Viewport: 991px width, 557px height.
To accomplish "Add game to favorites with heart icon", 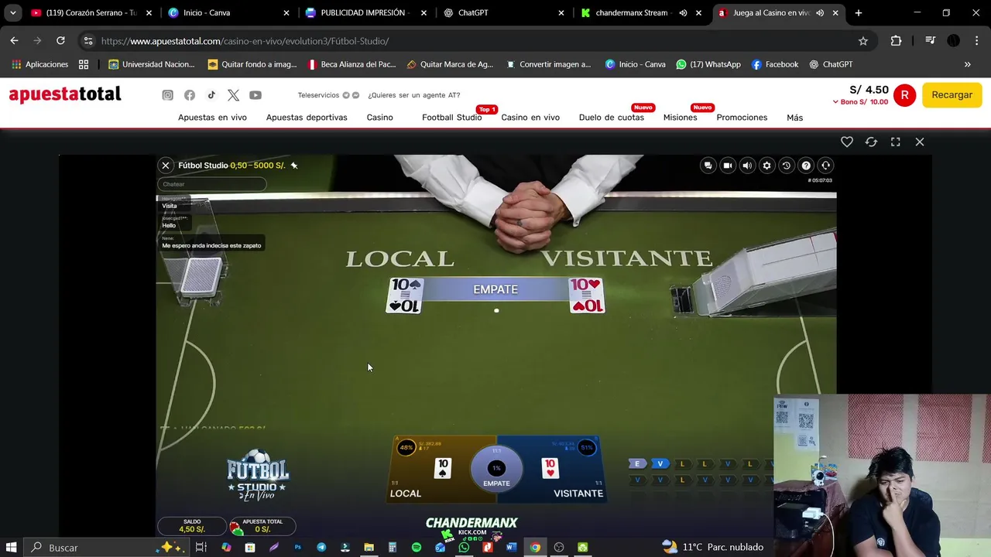I will (847, 142).
